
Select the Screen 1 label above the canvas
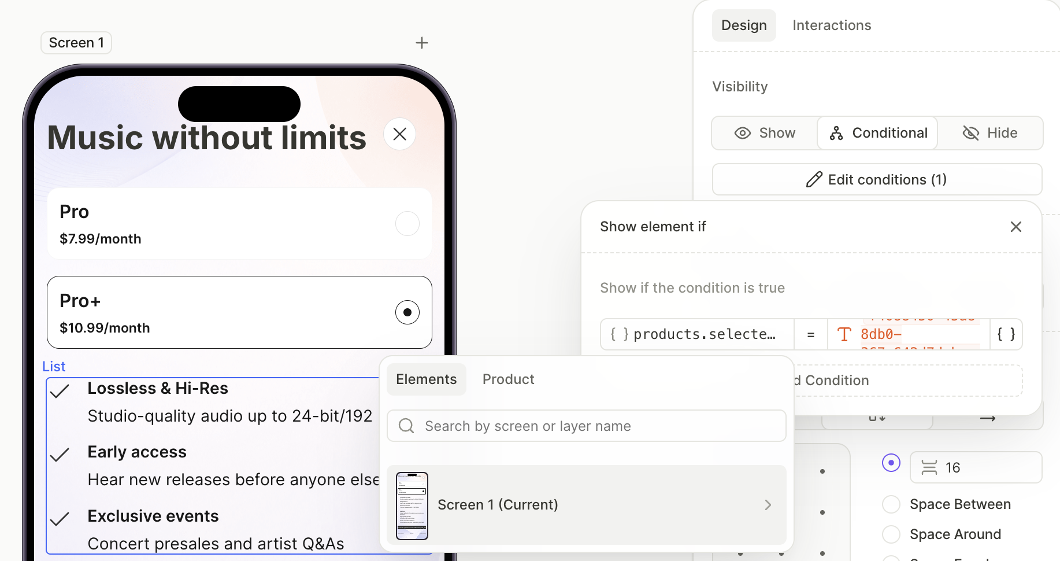[76, 43]
